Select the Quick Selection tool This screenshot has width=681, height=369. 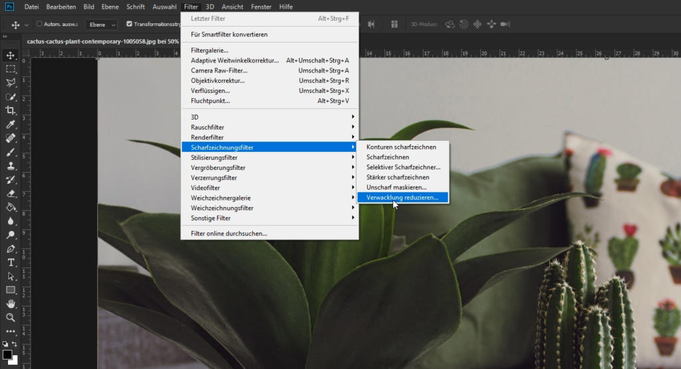coord(11,97)
